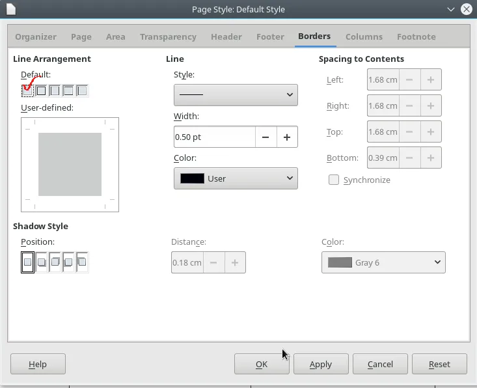477x388 pixels.
Task: Click the title bar chevron down icon
Action: (451, 9)
